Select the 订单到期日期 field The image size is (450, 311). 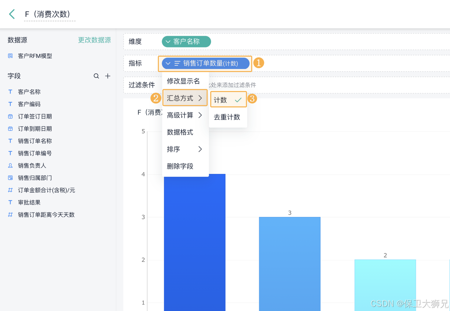tap(35, 129)
